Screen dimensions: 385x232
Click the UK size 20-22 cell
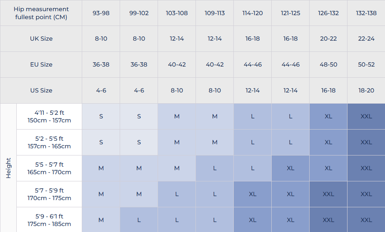click(328, 39)
